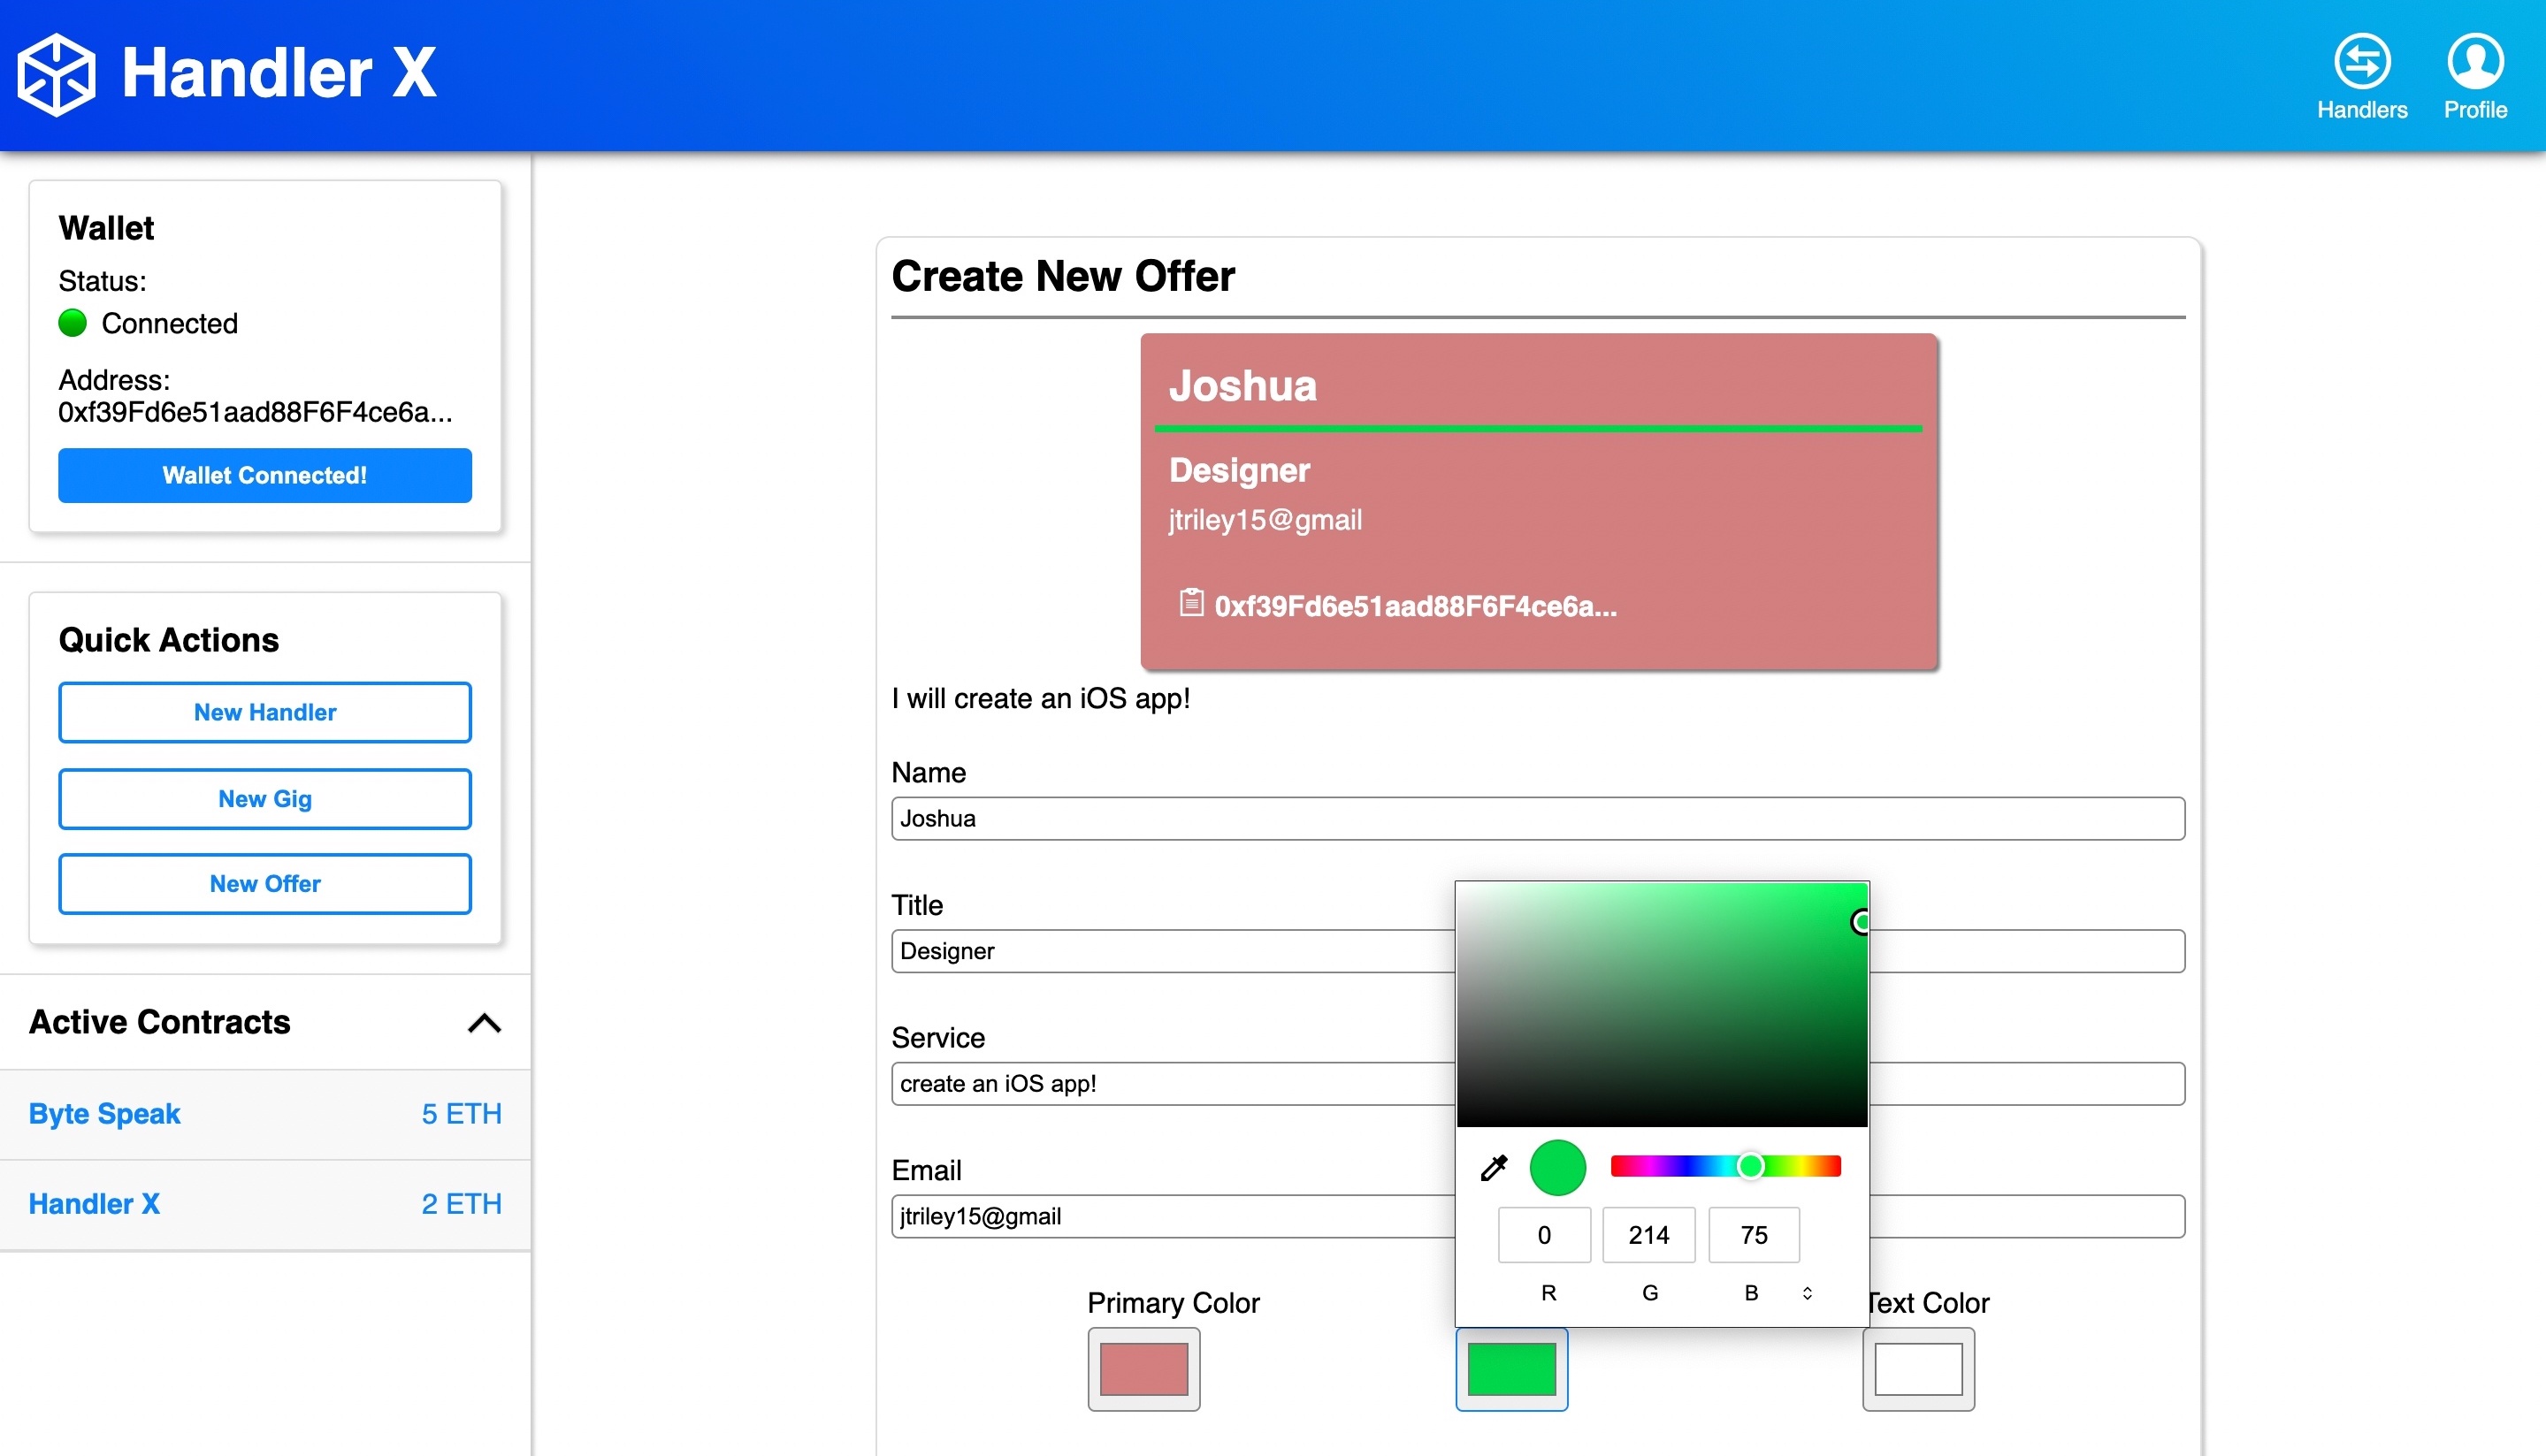Click the hue slider in color picker

1725,1166
